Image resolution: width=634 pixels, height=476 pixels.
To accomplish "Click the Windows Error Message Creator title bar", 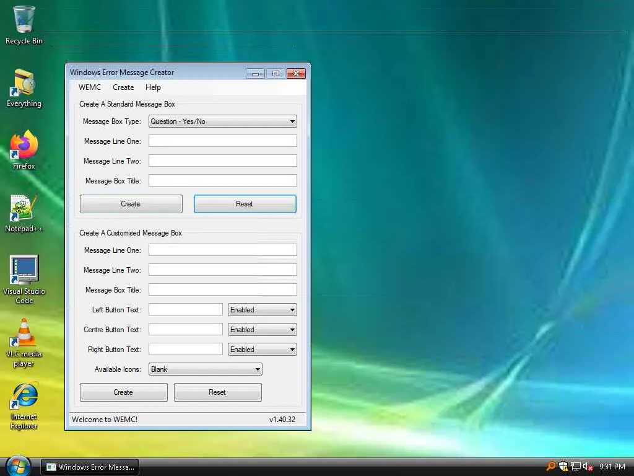I will (155, 73).
